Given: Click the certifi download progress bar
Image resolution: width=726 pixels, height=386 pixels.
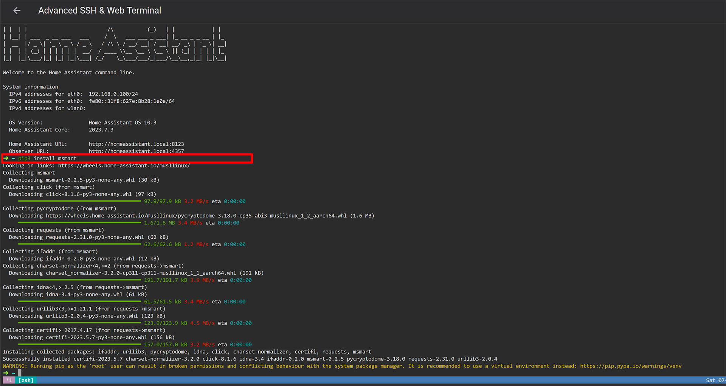Looking at the screenshot, I should tap(79, 344).
